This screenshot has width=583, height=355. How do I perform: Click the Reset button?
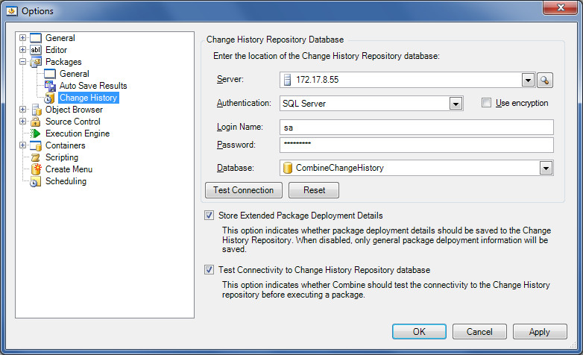[x=314, y=190]
